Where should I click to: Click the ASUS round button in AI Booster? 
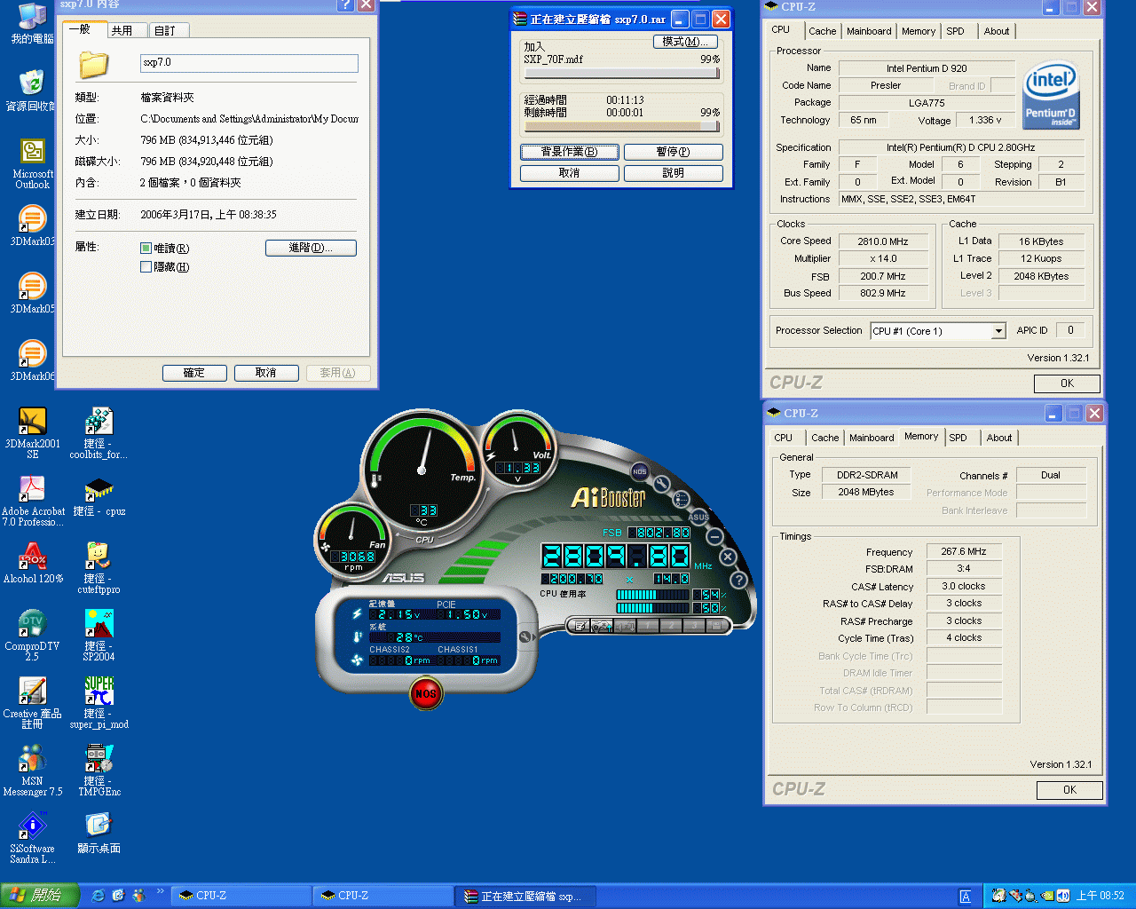(x=699, y=517)
